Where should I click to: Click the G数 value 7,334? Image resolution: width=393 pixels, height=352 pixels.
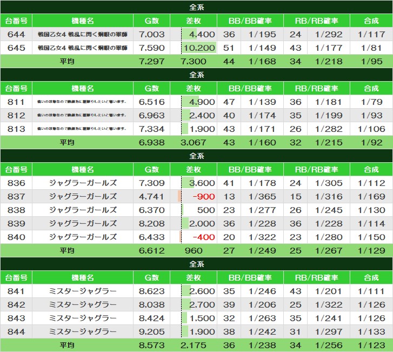point(152,129)
